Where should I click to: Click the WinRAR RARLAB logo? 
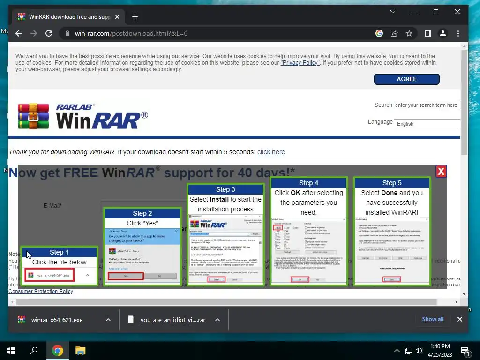[x=82, y=116]
